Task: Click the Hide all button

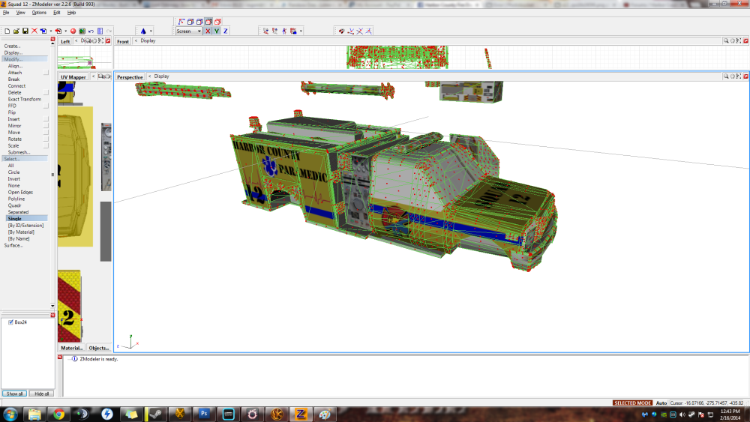Action: (x=41, y=394)
